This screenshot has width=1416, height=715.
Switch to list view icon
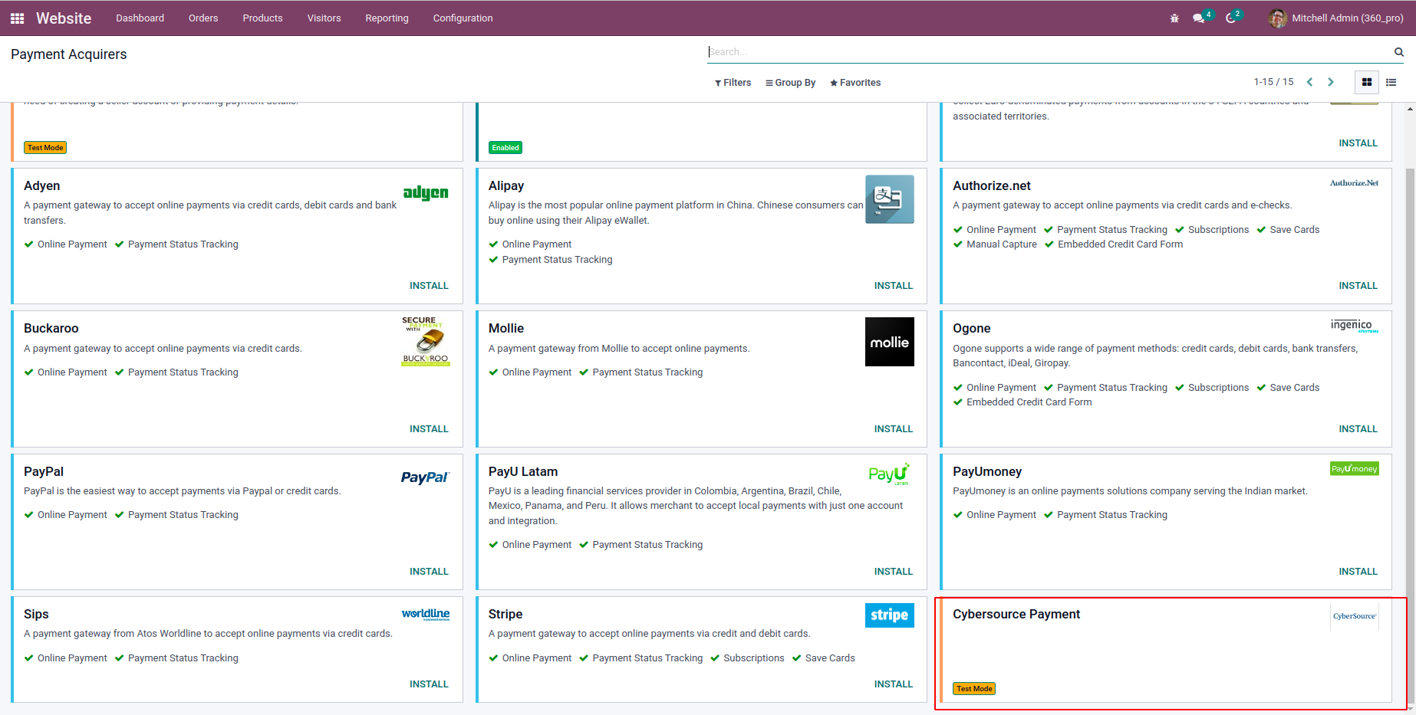tap(1391, 82)
